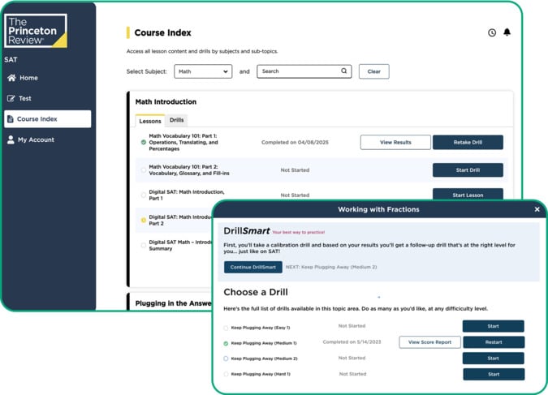Collapse the Choose a Drill caret
The image size is (548, 395).
pos(378,298)
